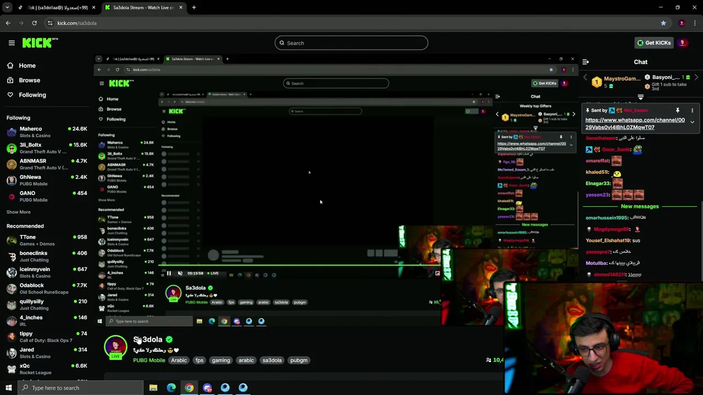Screen dimensions: 703x395
Task: Select the Sa3dola Stream browser tab
Action: (144, 8)
